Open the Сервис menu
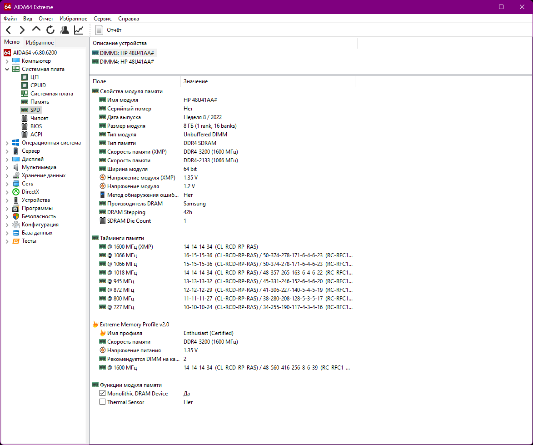 102,19
